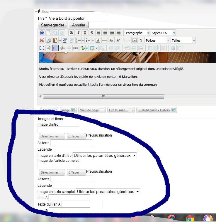Insert a special character (Omega icon)
The width and height of the screenshot is (216, 222).
(98, 41)
